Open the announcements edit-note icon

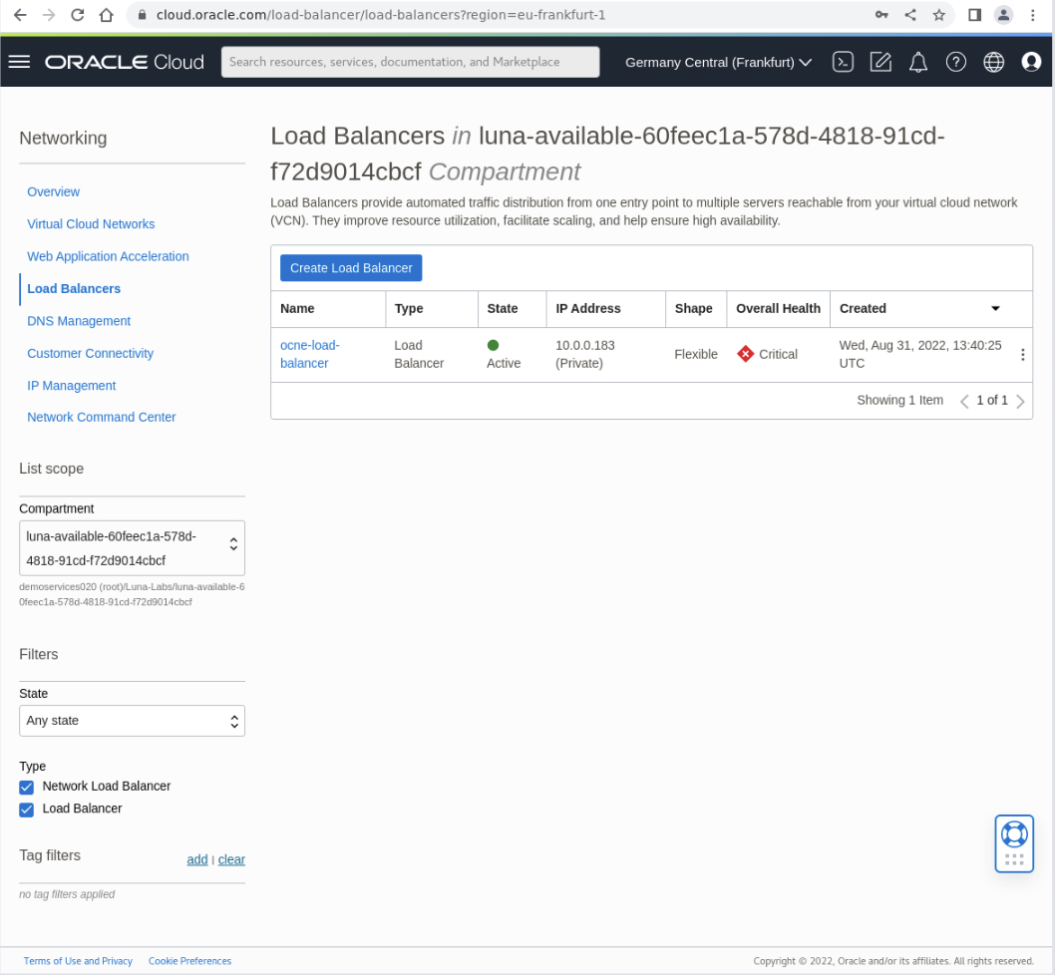[x=880, y=62]
